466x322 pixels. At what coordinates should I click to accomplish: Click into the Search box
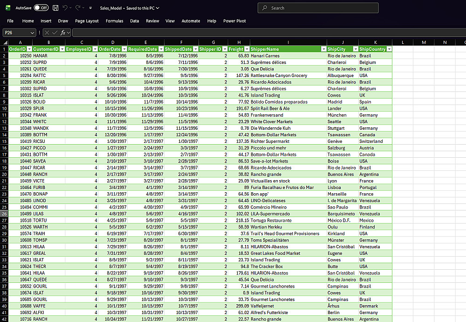pyautogui.click(x=318, y=8)
